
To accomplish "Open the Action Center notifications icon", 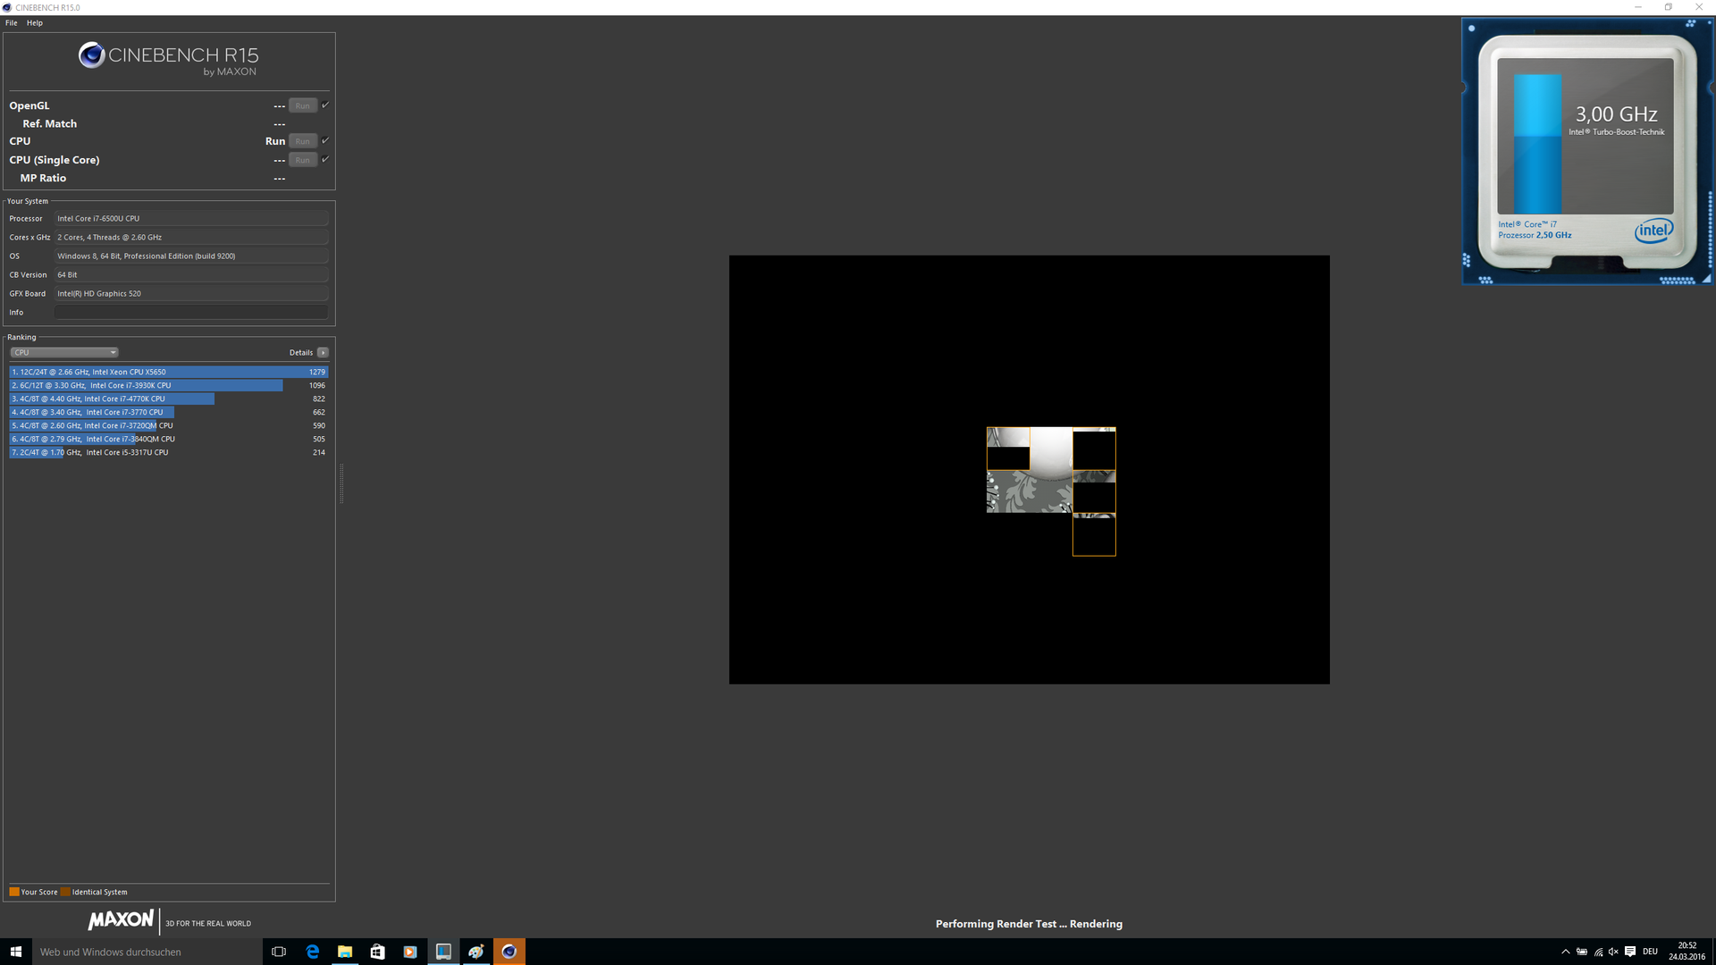I will point(1630,952).
